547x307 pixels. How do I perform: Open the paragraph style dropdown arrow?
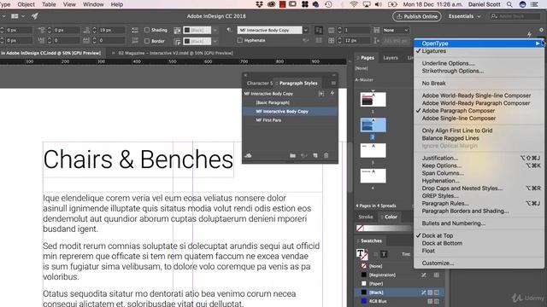coord(306,31)
